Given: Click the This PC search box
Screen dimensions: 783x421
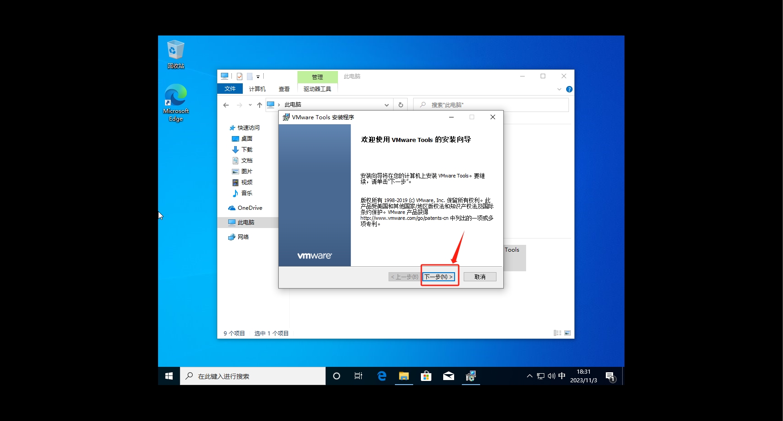Looking at the screenshot, I should click(491, 105).
